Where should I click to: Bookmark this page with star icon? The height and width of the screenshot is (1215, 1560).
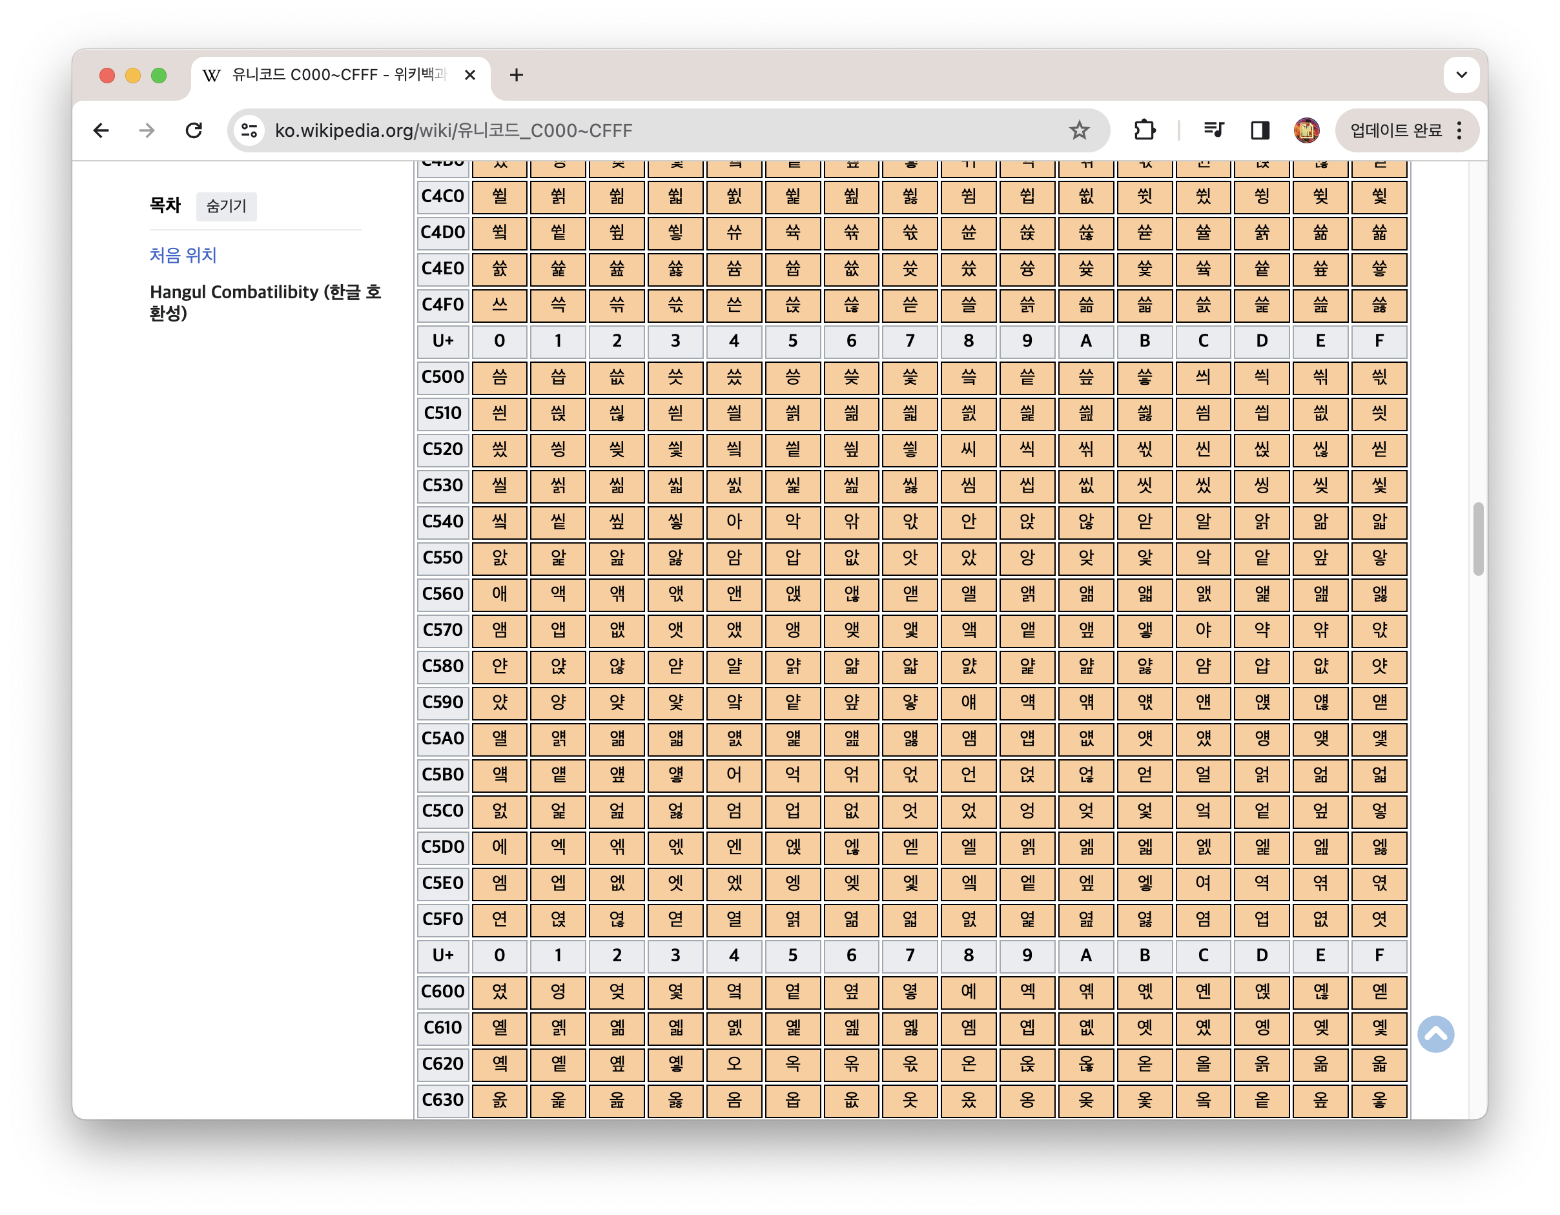pyautogui.click(x=1078, y=130)
